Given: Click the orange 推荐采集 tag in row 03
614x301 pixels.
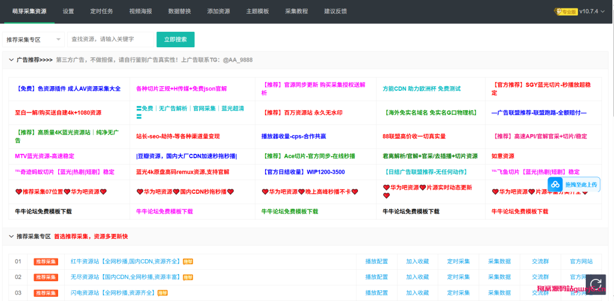Looking at the screenshot, I should [x=46, y=293].
